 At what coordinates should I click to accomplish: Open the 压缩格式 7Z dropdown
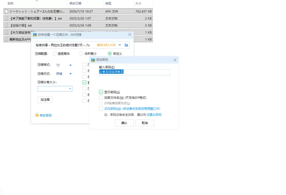pyautogui.click(x=70, y=65)
